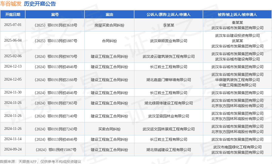Select defendant 武汉市南国绿化工程有限公司
This screenshot has width=272, height=164.
coord(237,147)
